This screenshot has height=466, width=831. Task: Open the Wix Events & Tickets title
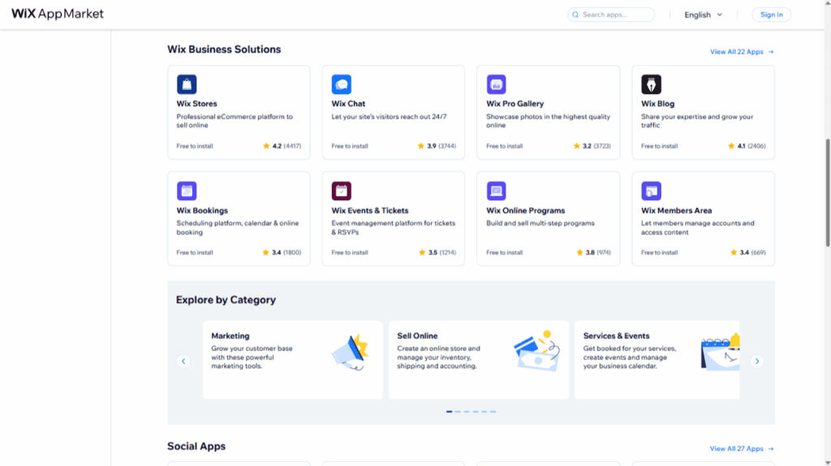click(370, 210)
